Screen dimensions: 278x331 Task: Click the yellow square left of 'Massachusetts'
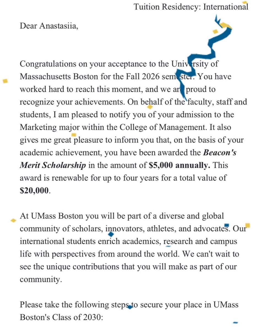coord(5,81)
